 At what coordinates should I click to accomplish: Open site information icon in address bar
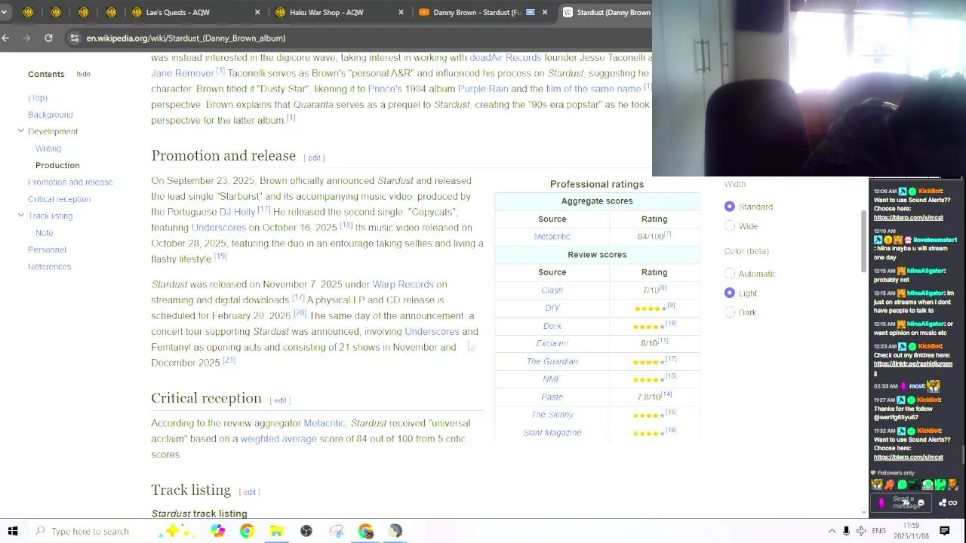pos(74,38)
